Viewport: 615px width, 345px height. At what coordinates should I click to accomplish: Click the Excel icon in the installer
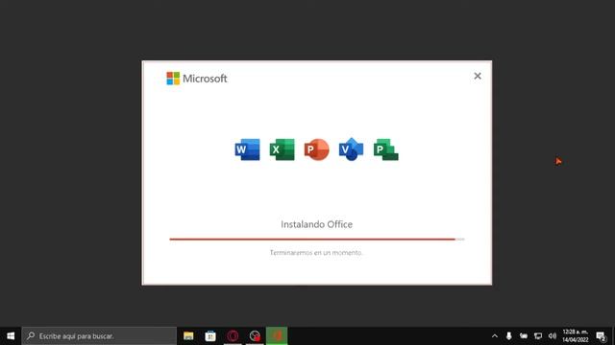point(282,149)
